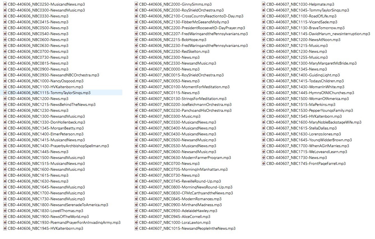The width and height of the screenshot is (375, 239).
Task: Select the icon next to CBD-440606_NBC2000-GinnySimms.mp3
Action: (136, 4)
